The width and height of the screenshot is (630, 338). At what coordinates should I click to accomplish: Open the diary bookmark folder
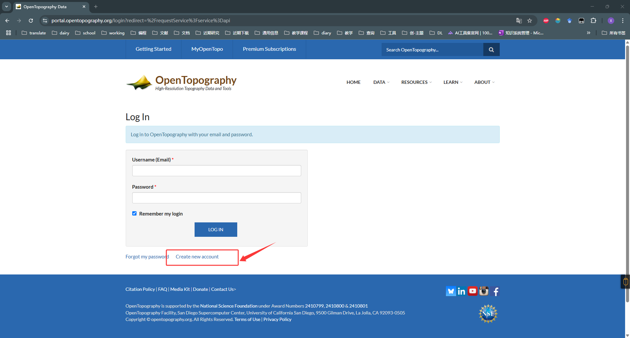[323, 33]
